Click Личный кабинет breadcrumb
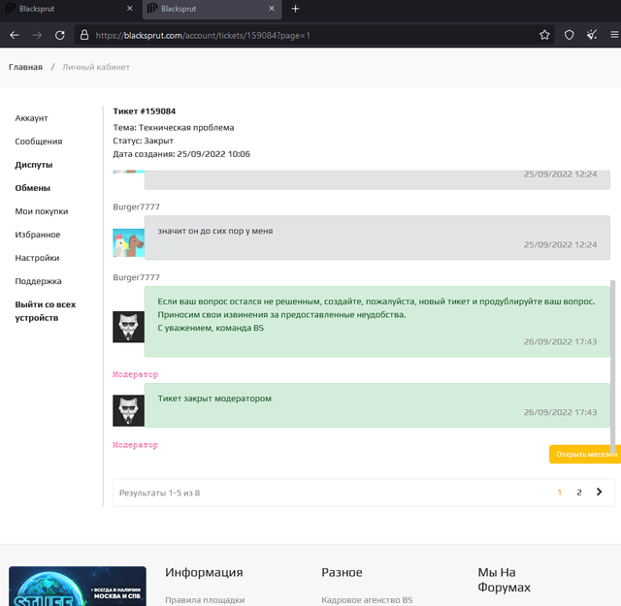 point(96,67)
